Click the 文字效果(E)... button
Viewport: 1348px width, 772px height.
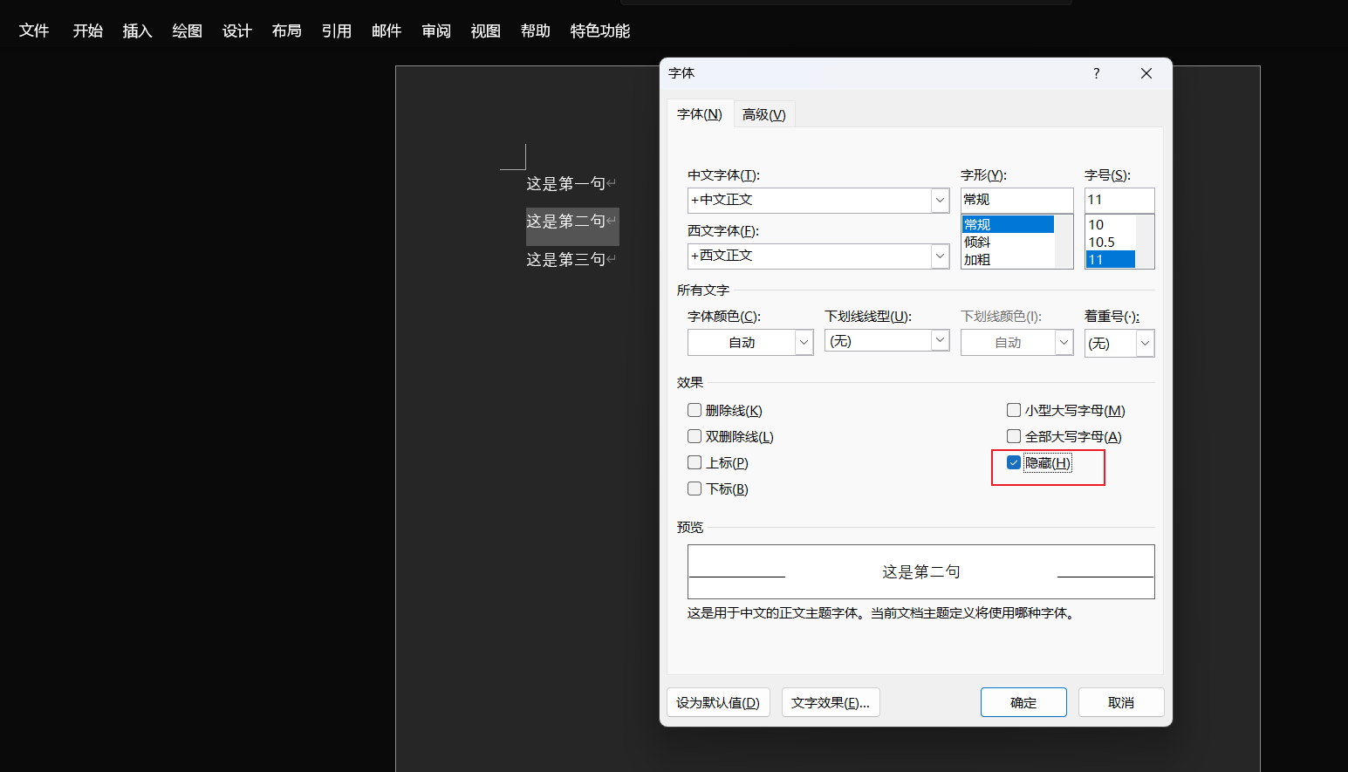(x=830, y=702)
